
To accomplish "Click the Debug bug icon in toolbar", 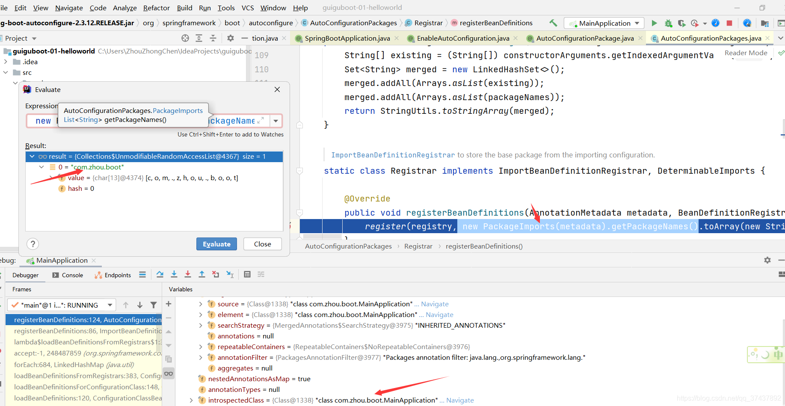I will coord(668,23).
